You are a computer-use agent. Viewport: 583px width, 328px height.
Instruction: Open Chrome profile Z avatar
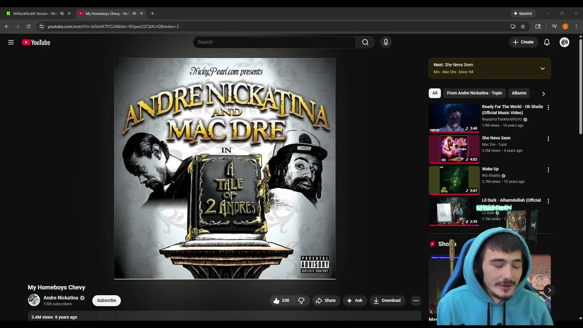tap(565, 26)
